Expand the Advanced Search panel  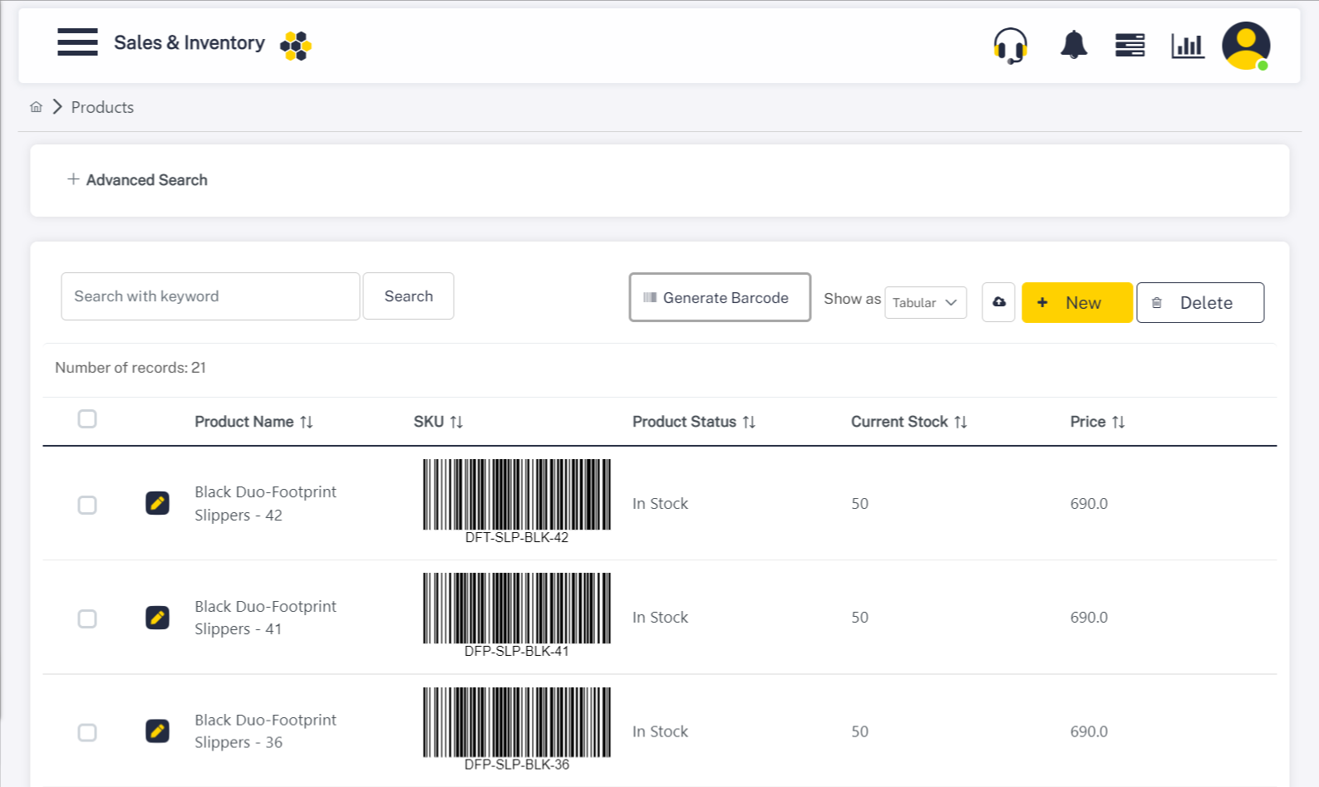138,180
